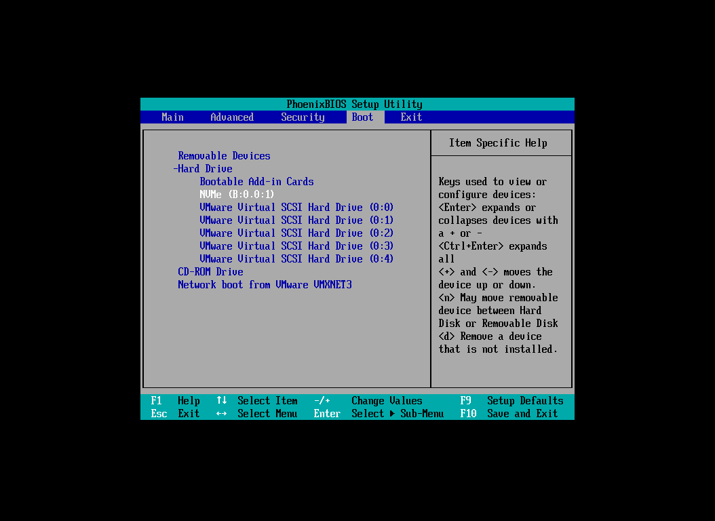Click the Item Specific Help heading
The image size is (715, 521).
pos(498,143)
